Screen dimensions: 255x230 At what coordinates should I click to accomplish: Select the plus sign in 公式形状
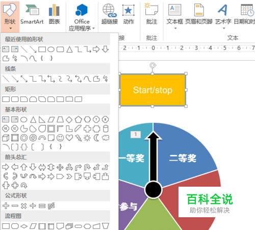[6, 206]
